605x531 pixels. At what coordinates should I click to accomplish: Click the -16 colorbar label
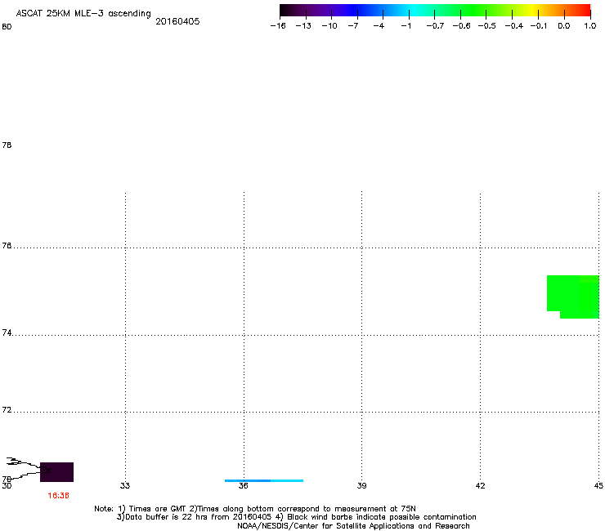[x=278, y=26]
